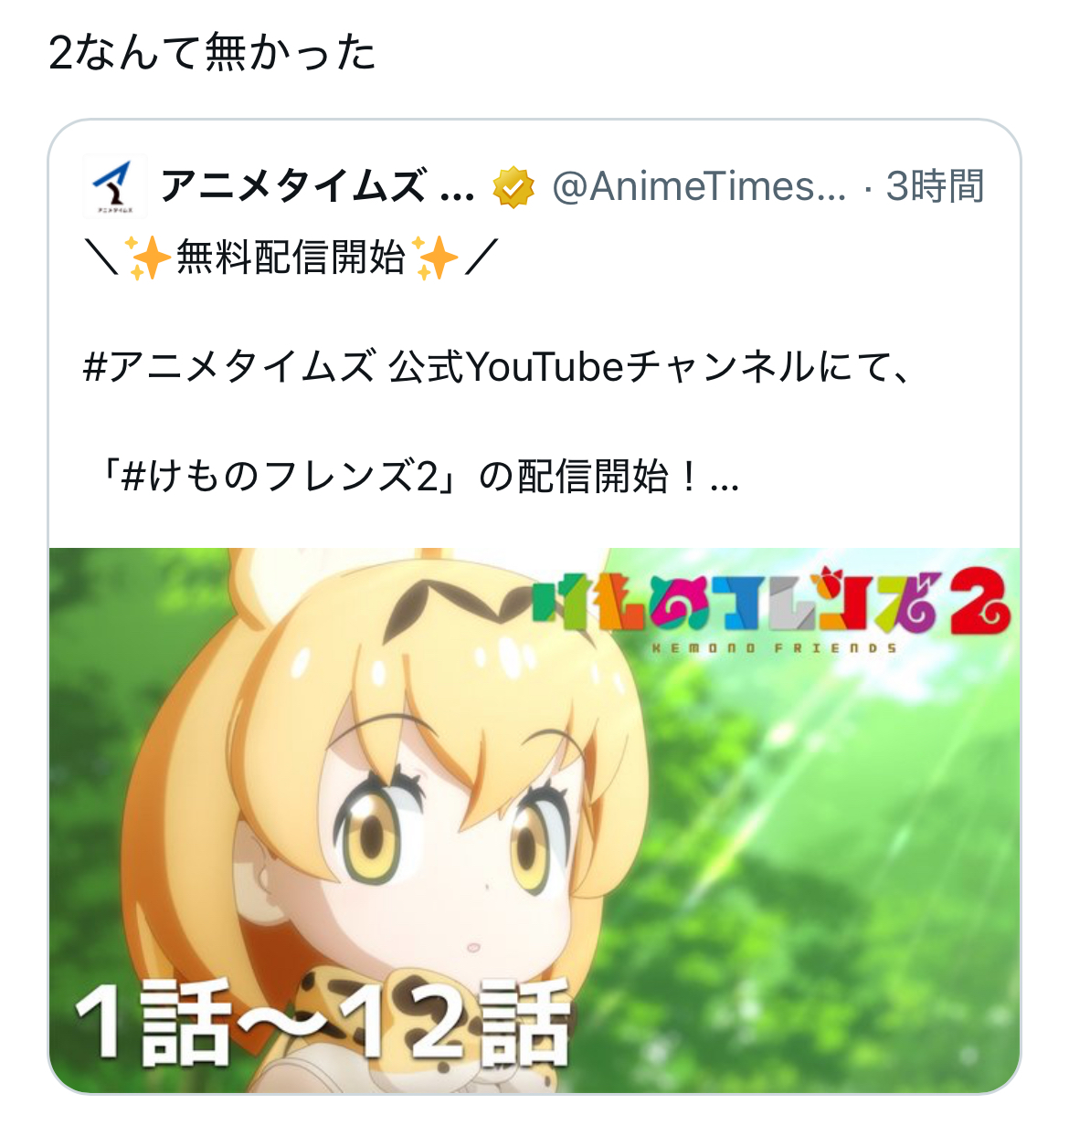Open the 3時間 timestamp
The height and width of the screenshot is (1146, 1069).
coord(935,186)
